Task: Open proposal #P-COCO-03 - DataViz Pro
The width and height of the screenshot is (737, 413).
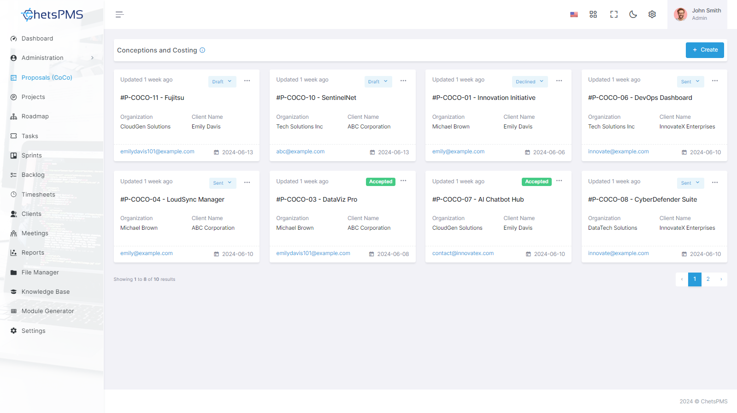Action: [317, 199]
